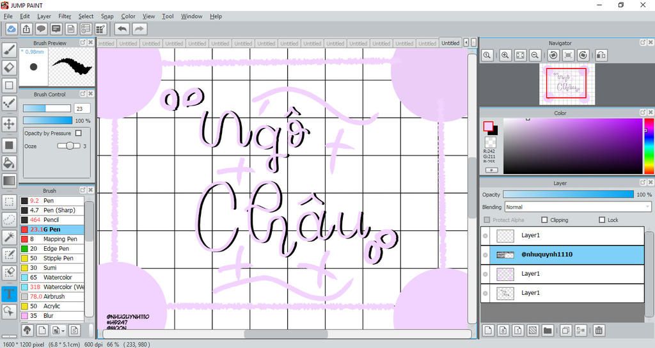Click the script brush S icon

point(74,331)
